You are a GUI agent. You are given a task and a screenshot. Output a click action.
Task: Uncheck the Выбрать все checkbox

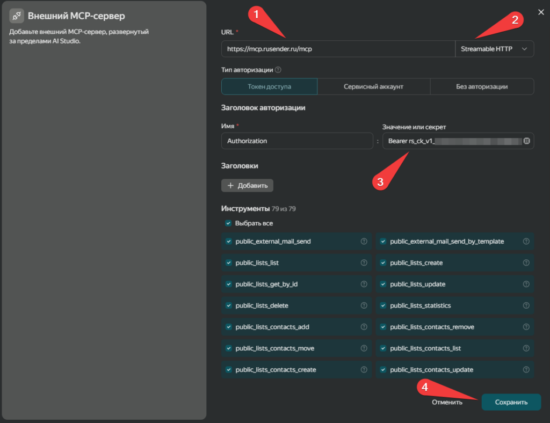[x=228, y=223]
